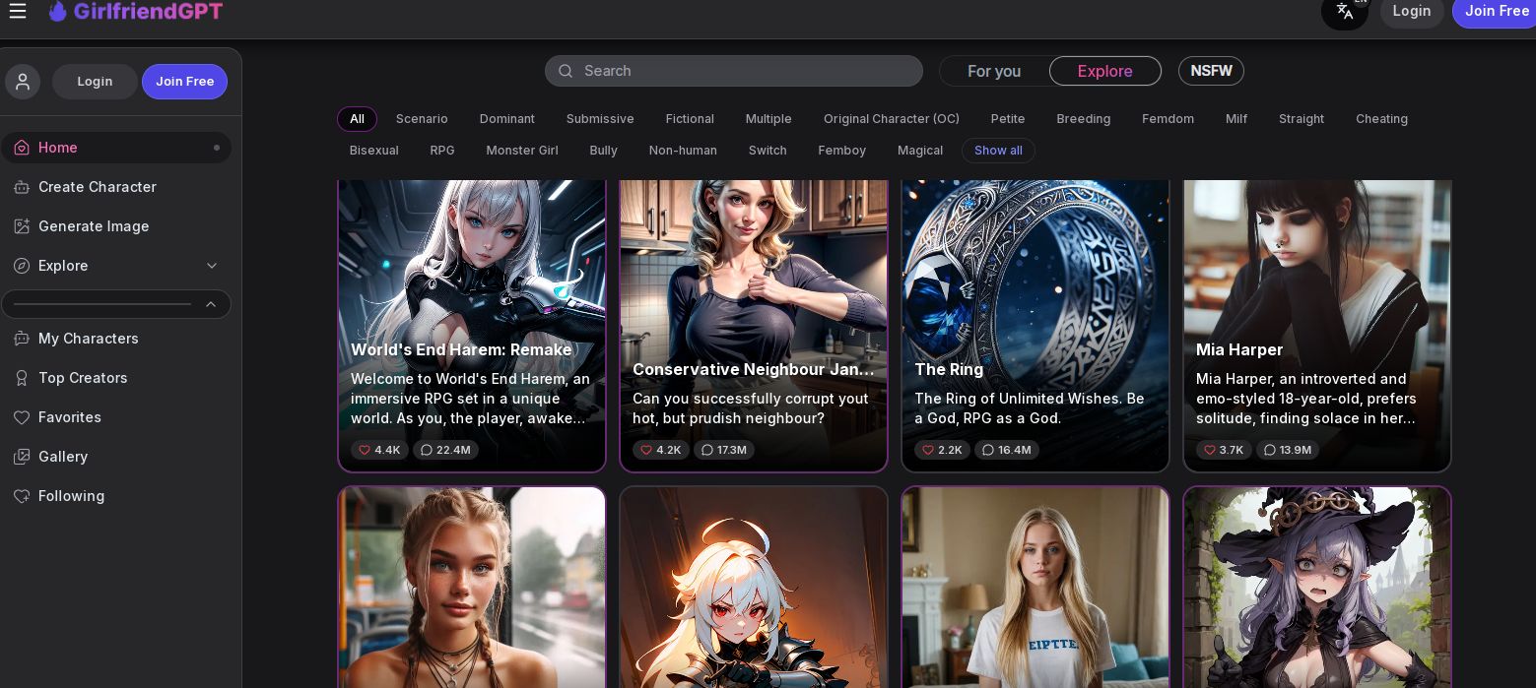Switch to the For you view
This screenshot has width=1536, height=688.
(994, 71)
